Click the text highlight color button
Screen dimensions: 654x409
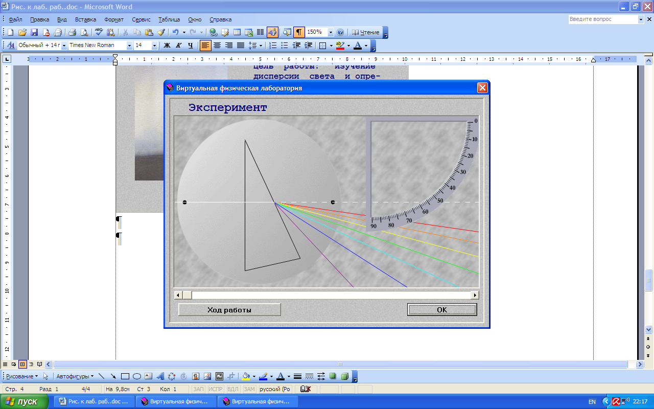(340, 46)
